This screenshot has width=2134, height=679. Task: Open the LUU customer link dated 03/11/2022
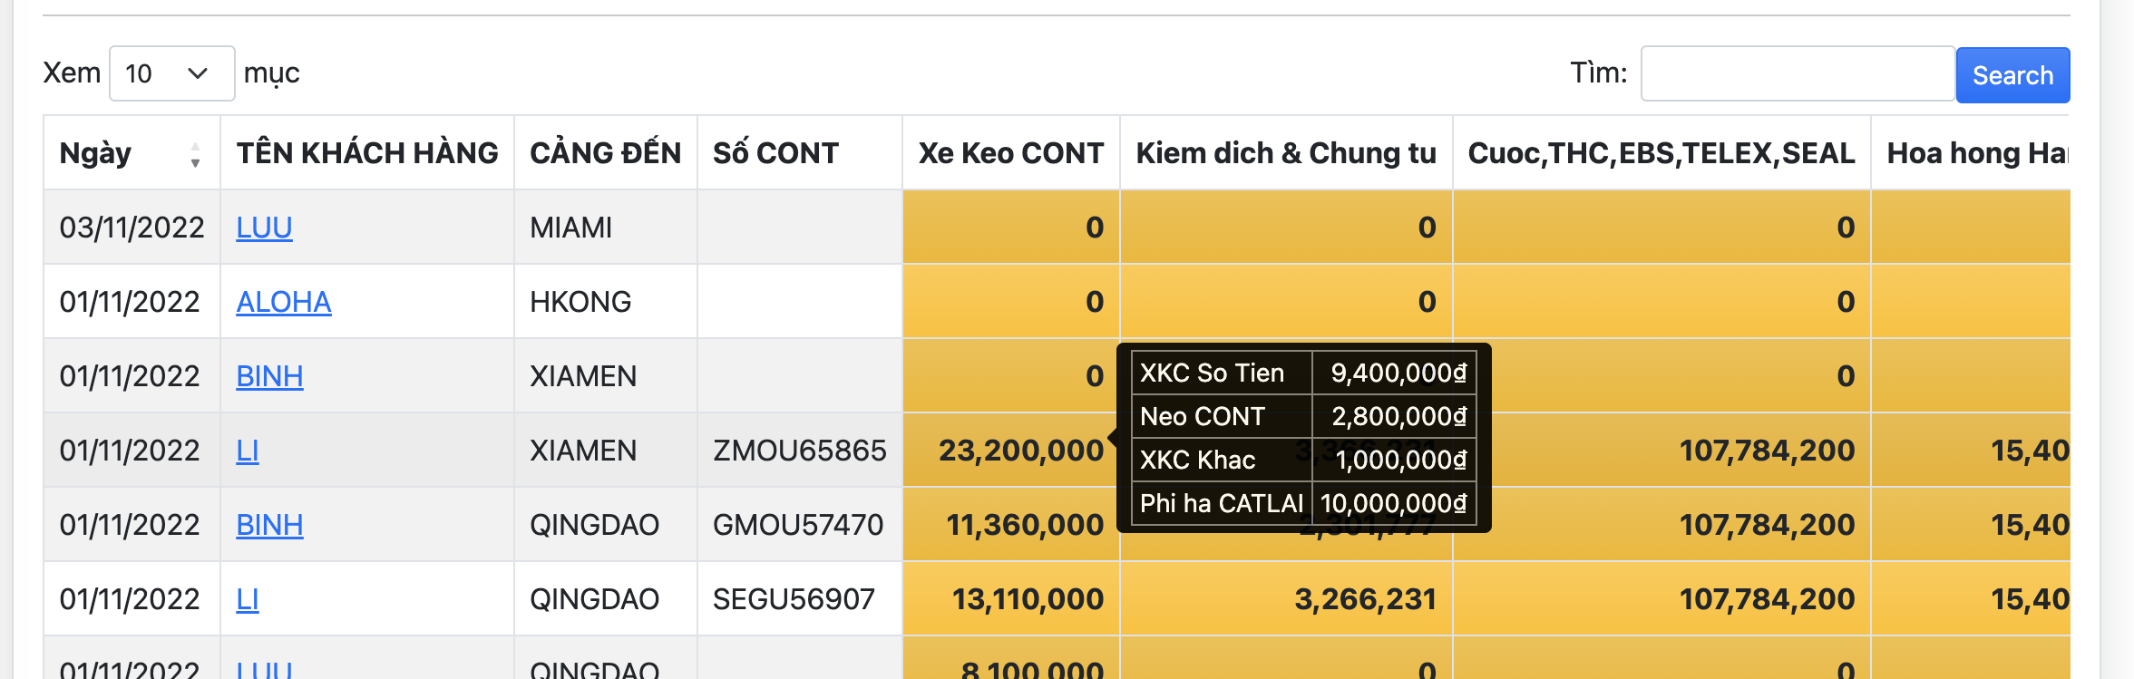point(264,228)
